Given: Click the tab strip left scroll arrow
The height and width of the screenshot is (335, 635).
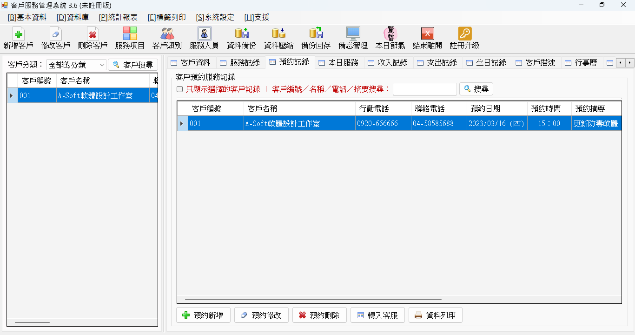Looking at the screenshot, I should tap(621, 63).
